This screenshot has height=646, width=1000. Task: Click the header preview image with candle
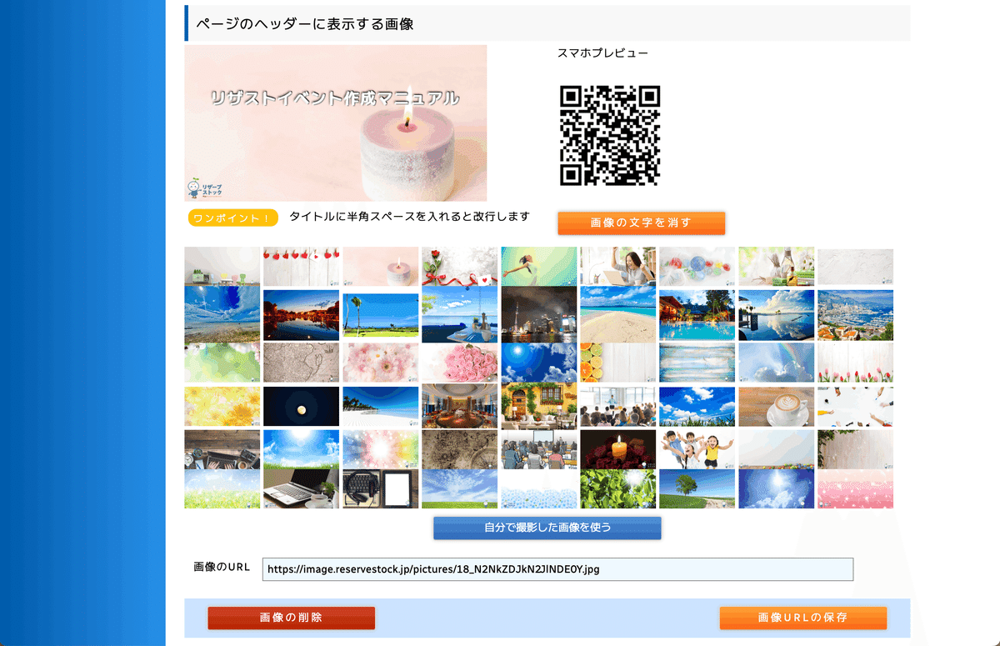(335, 123)
